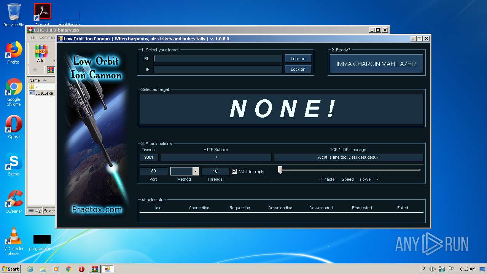The width and height of the screenshot is (487, 274).
Task: Click the Speed slider thumb
Action: point(280,170)
